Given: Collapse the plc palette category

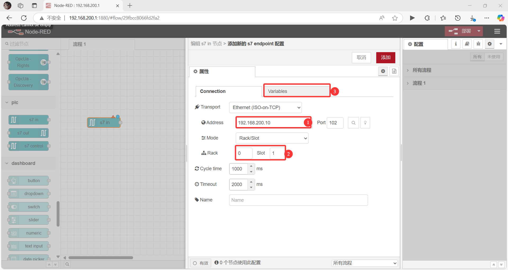Looking at the screenshot, I should point(29,102).
